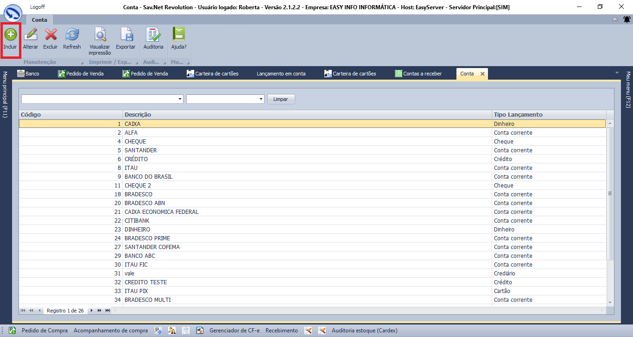Image resolution: width=633 pixels, height=337 pixels.
Task: Sort by the Descrição column header
Action: pos(307,114)
